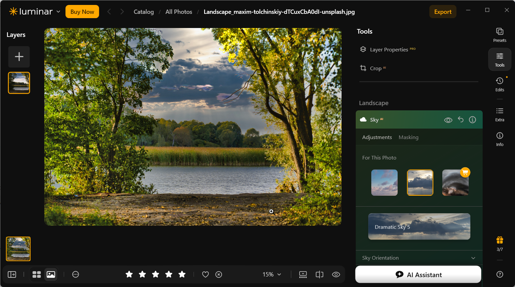Screen dimensions: 515x287
Task: Go to All Photos breadcrumb
Action: pos(179,12)
